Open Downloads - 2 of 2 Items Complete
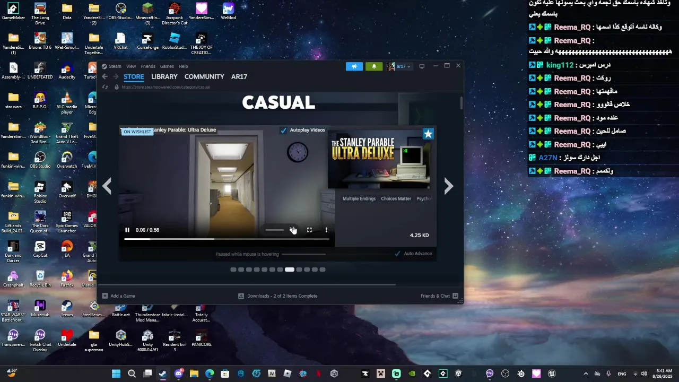Screen dimensions: 679x382 278,296
